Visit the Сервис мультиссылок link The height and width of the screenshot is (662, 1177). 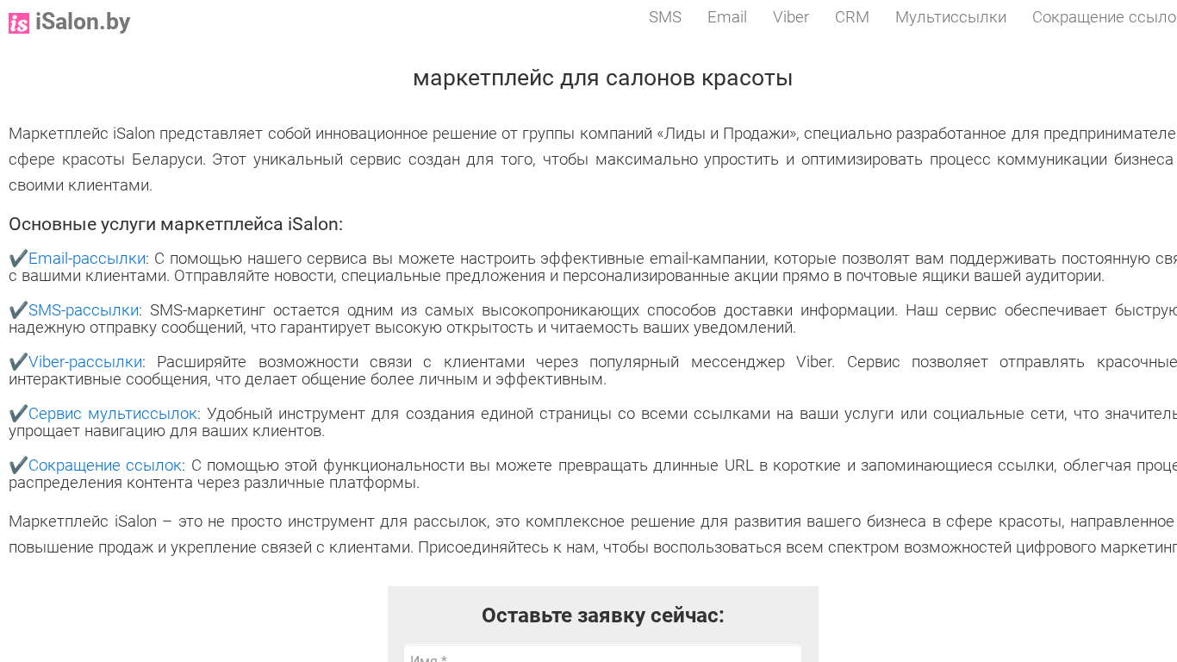[113, 414]
